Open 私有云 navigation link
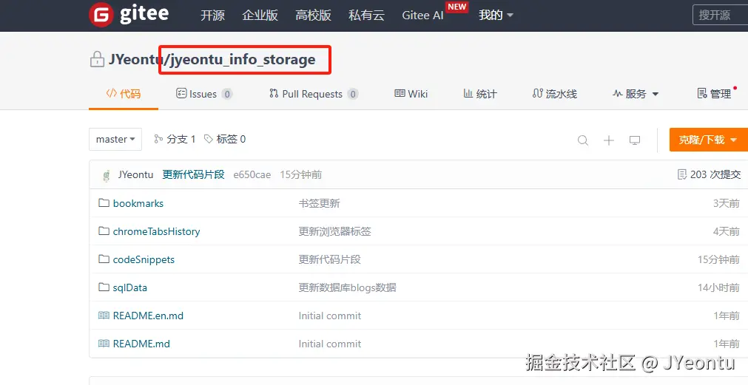748x385 pixels. [x=366, y=16]
